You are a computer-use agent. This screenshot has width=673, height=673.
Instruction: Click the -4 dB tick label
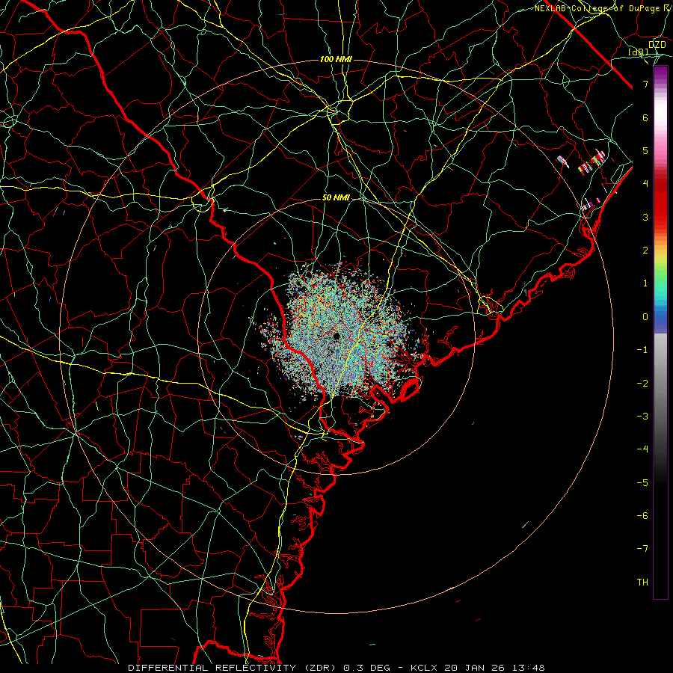[x=642, y=449]
